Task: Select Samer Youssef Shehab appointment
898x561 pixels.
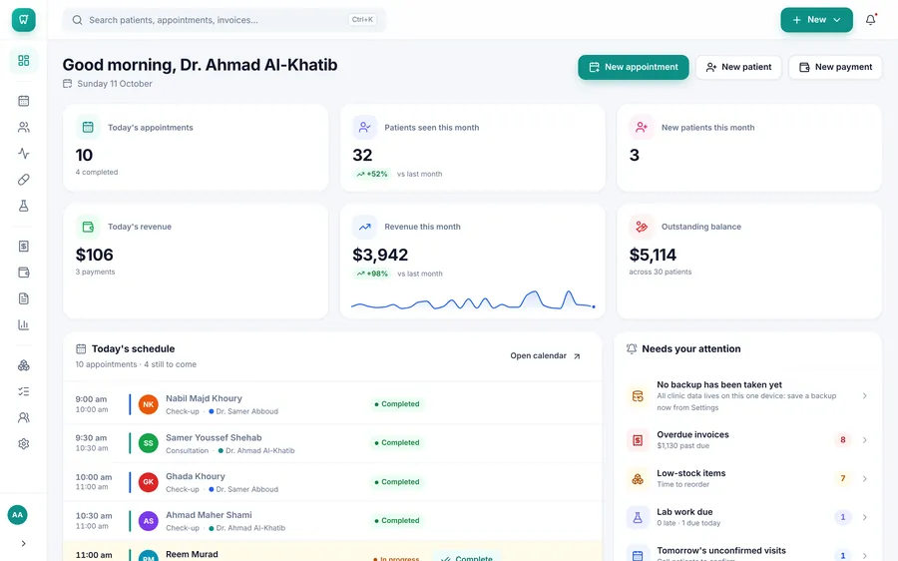Action: point(332,443)
